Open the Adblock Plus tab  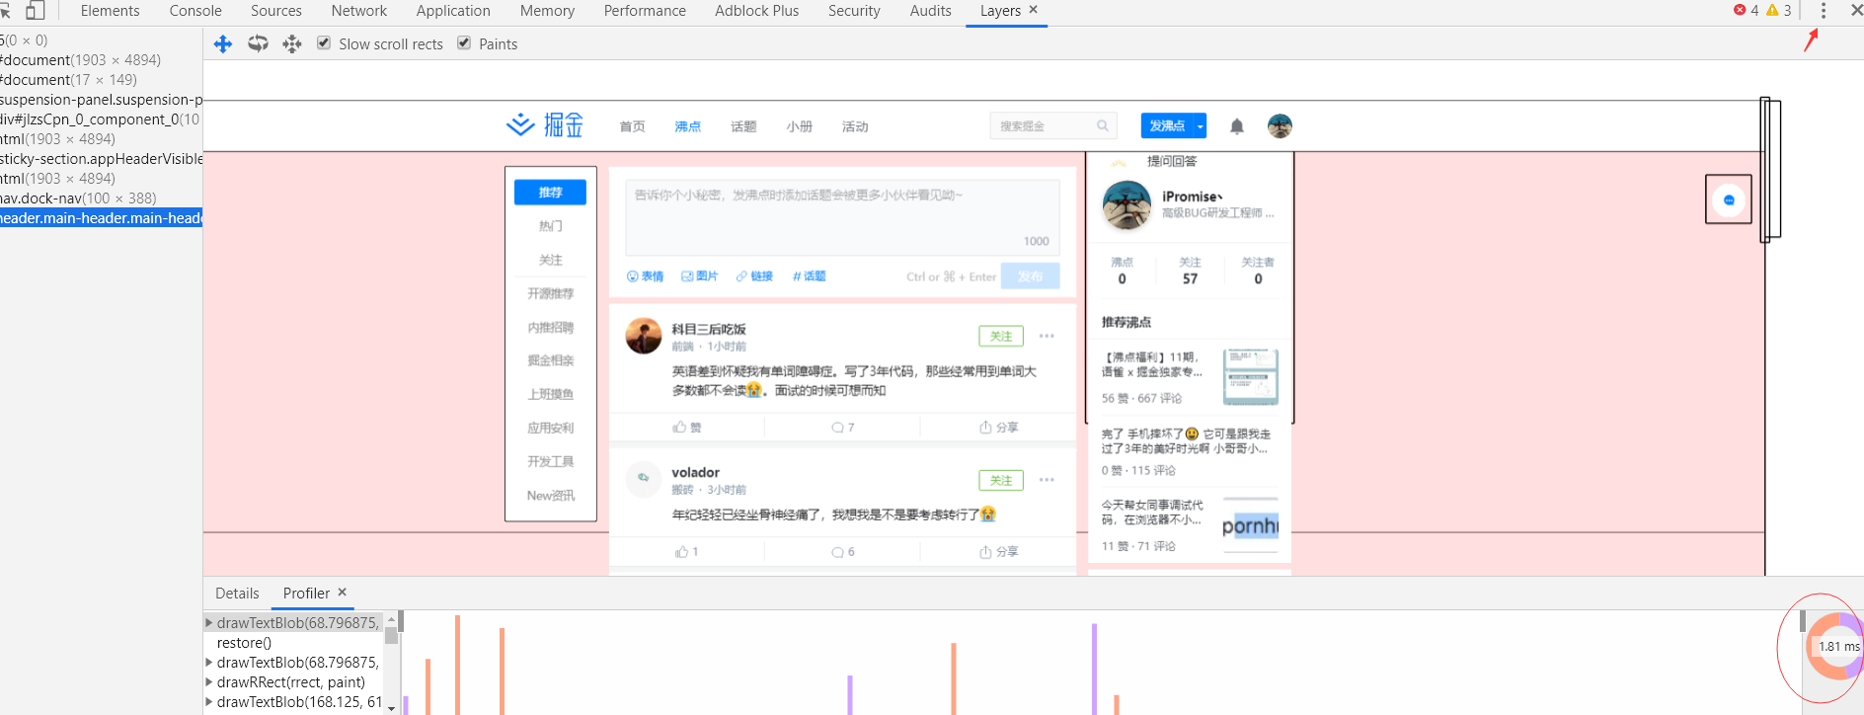click(757, 10)
